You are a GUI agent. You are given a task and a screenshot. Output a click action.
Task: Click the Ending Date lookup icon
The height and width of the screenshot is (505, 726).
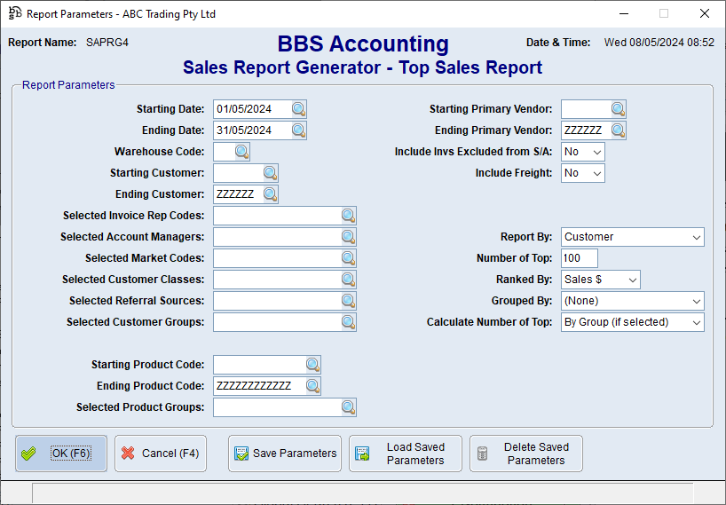299,130
